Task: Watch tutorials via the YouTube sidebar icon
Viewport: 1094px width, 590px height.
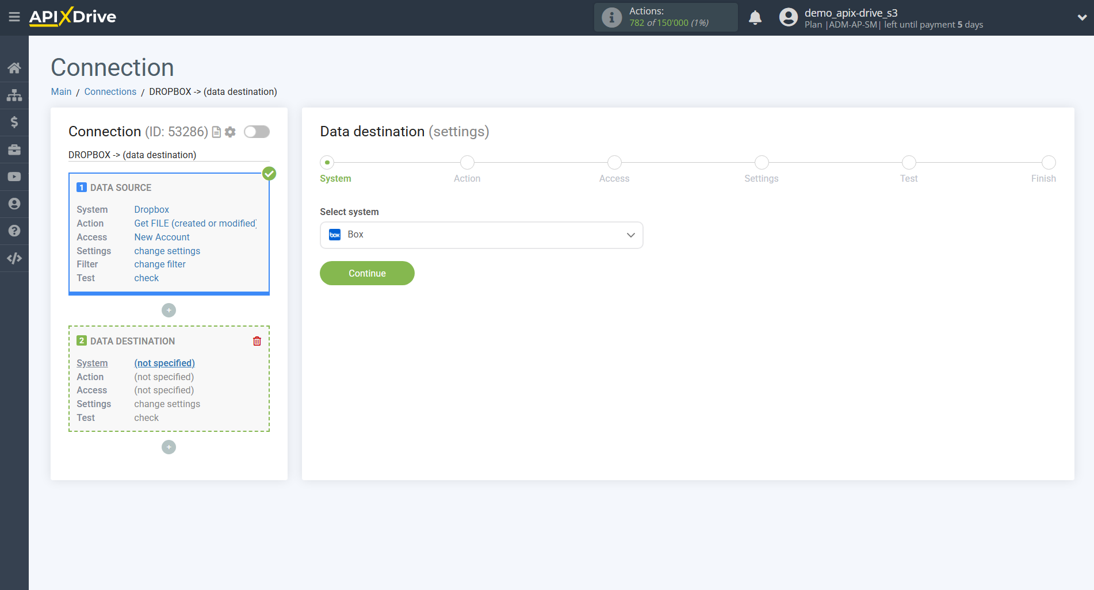Action: click(14, 176)
